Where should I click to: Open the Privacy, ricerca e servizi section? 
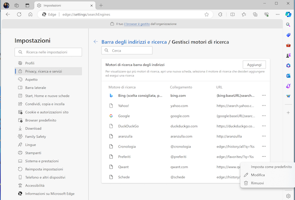(48, 71)
